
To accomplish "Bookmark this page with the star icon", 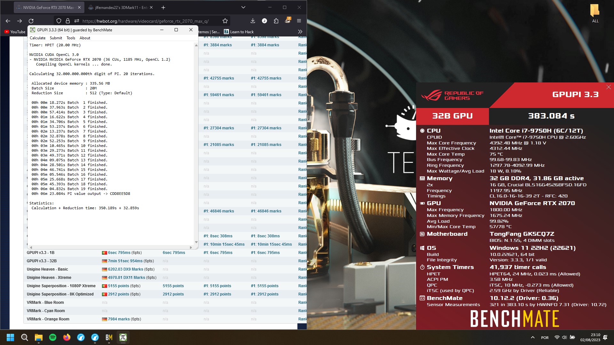I will click(x=225, y=21).
